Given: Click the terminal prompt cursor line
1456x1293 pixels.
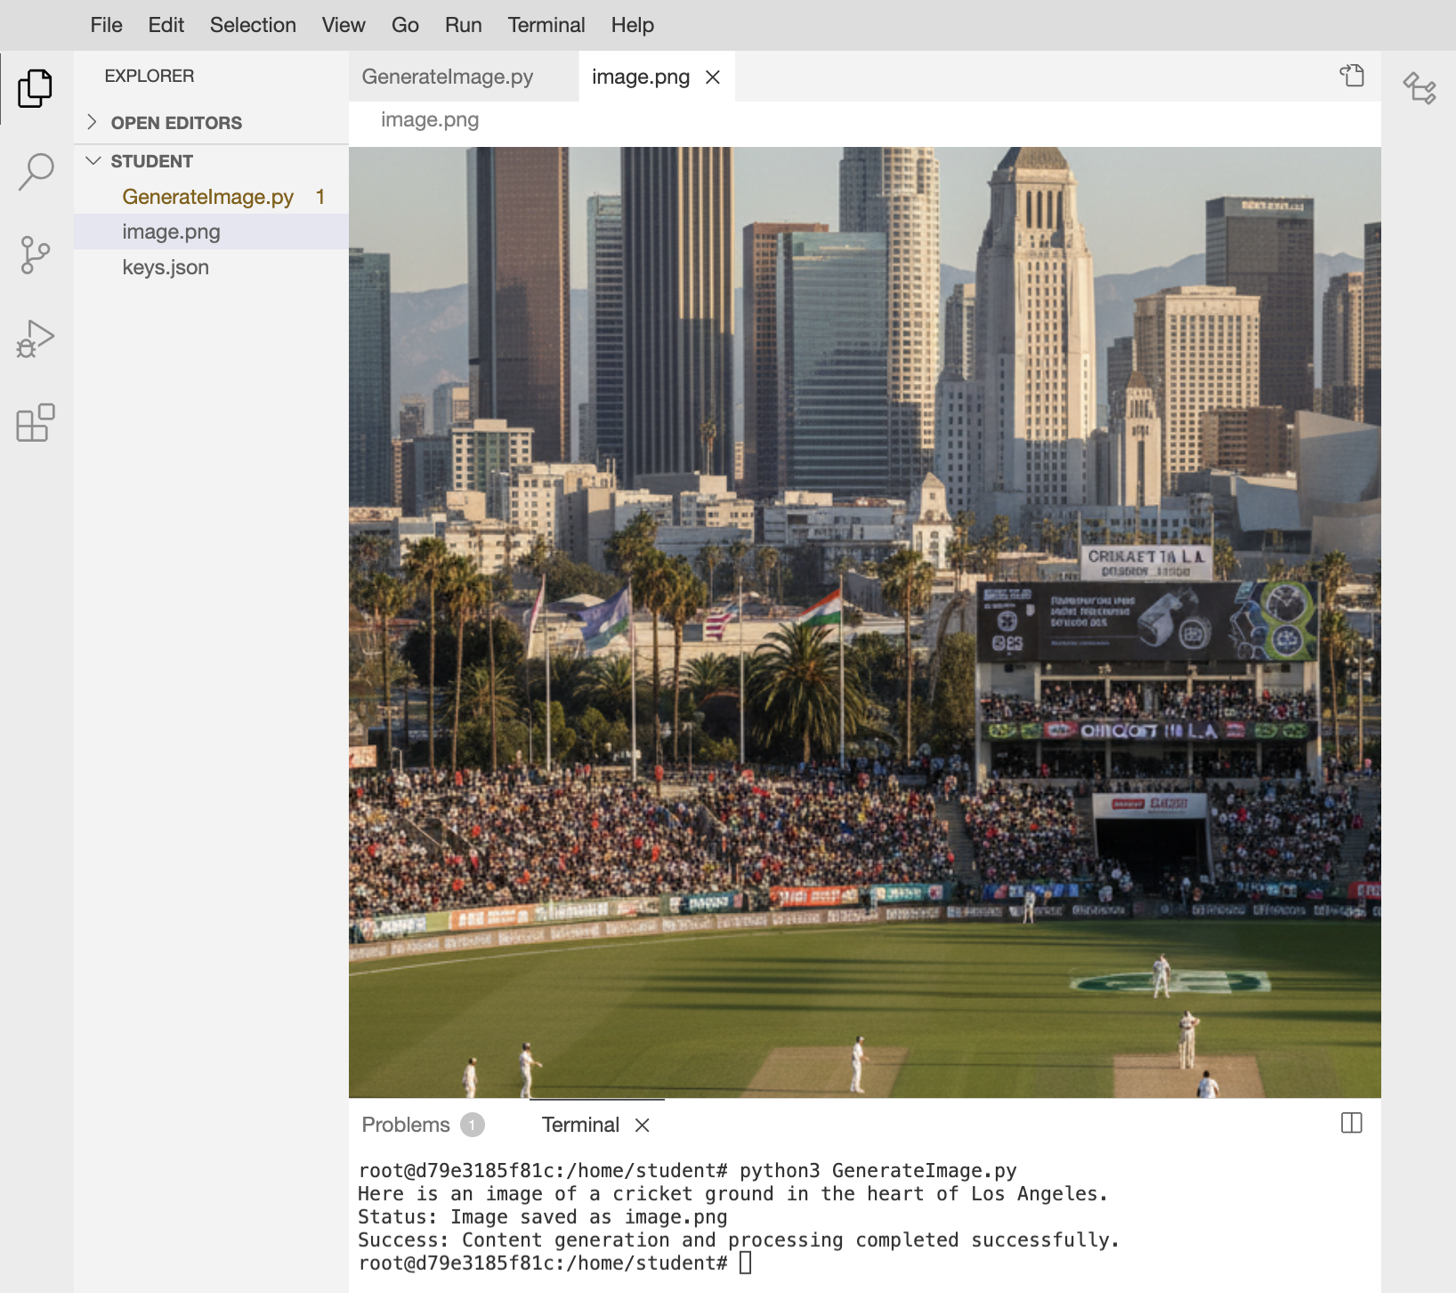Looking at the screenshot, I should [555, 1263].
